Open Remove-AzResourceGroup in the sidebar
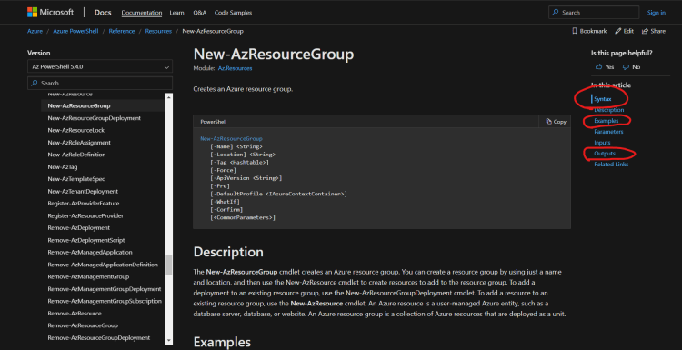This screenshot has height=350, width=682. pos(83,325)
